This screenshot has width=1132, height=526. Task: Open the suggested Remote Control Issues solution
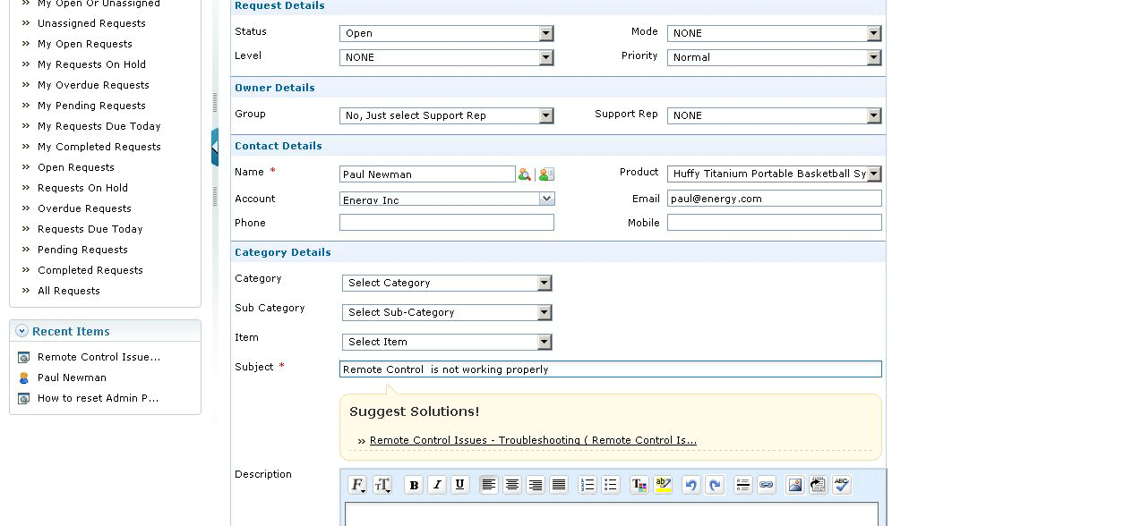click(533, 440)
